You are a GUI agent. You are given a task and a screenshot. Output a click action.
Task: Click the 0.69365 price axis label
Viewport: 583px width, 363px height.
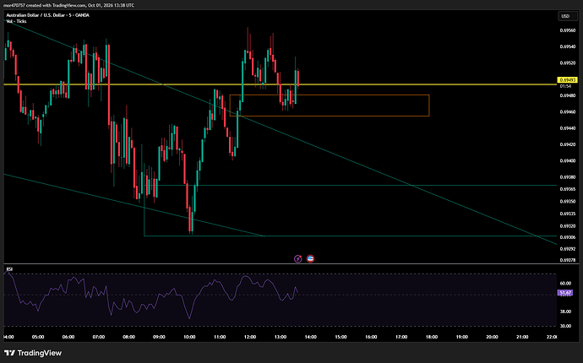click(x=568, y=189)
